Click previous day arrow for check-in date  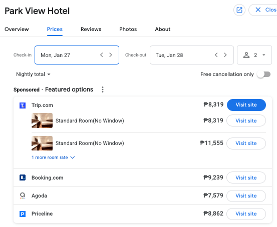pyautogui.click(x=102, y=55)
